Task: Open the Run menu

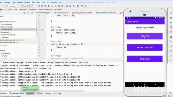Action: [x=38, y=2]
